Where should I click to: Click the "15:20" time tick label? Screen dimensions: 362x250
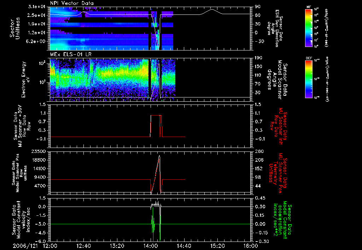click(217, 246)
